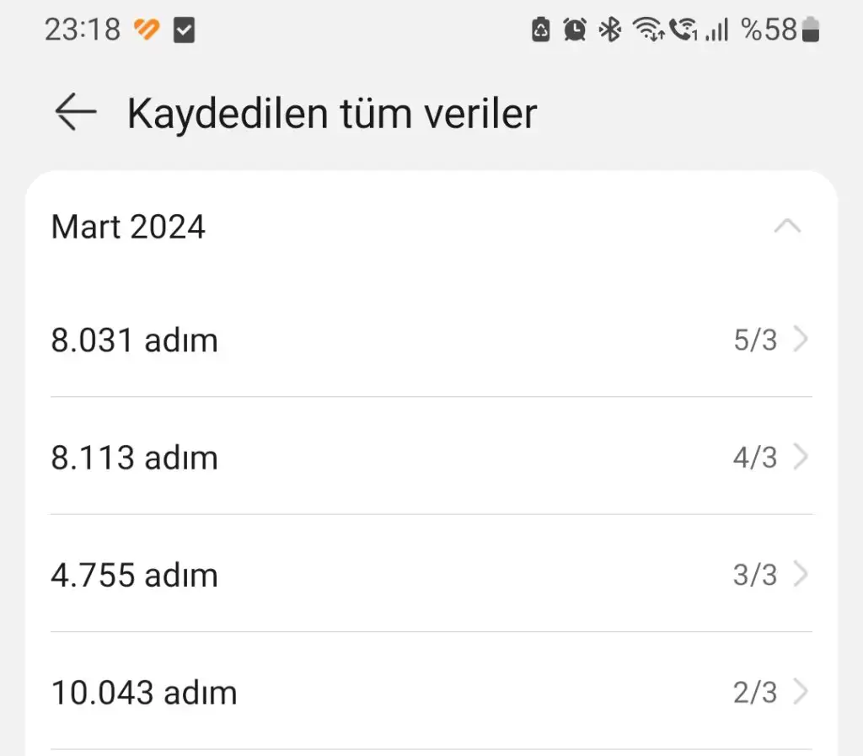The height and width of the screenshot is (756, 863).
Task: Tap the 2/3 date label
Action: pos(755,693)
